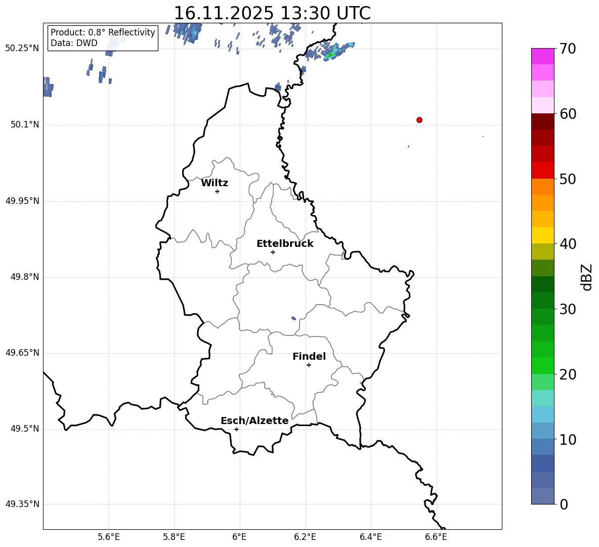
Task: Click the red dot radar marker
Action: pos(419,120)
